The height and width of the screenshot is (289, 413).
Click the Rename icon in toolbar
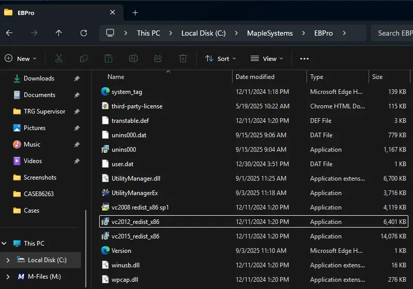[133, 58]
